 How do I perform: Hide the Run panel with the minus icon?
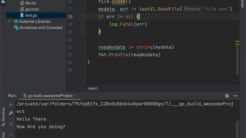[x=235, y=96]
